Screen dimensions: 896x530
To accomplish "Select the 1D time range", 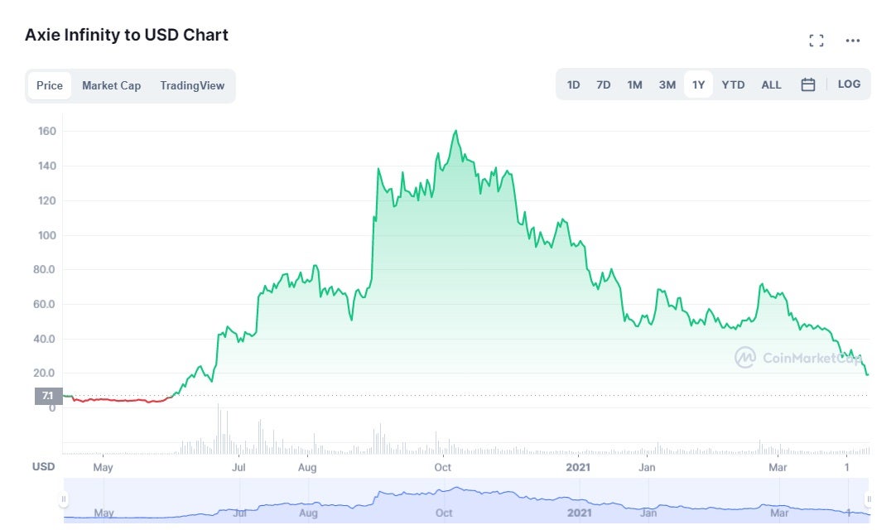I will point(573,84).
